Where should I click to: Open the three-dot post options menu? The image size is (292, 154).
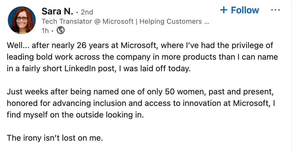[275, 10]
